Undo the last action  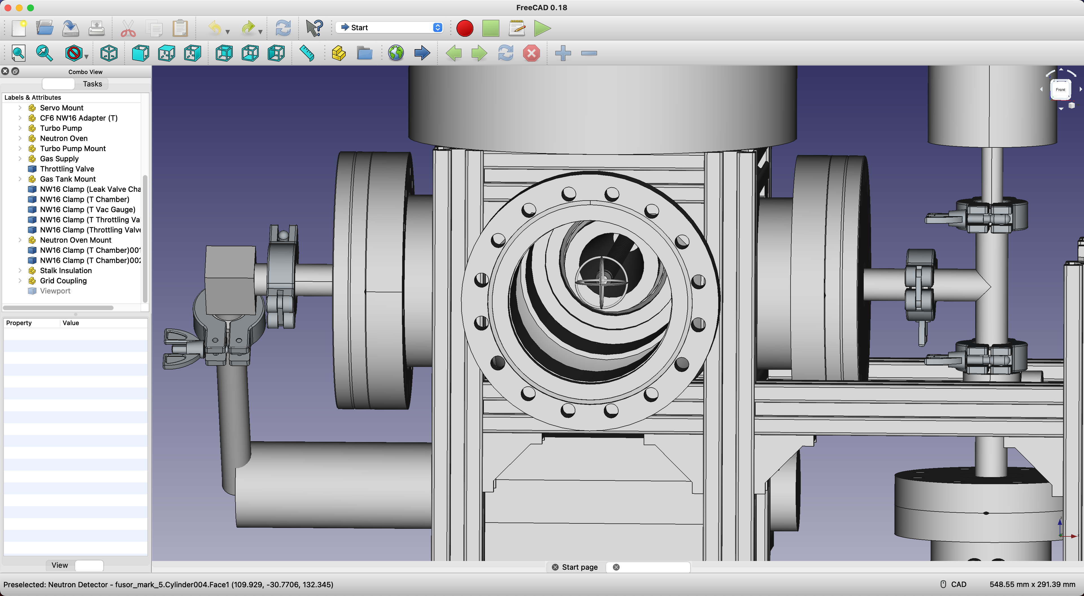point(215,28)
